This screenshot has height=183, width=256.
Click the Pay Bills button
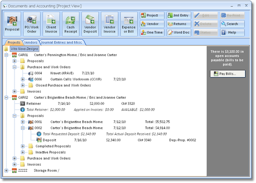coord(227,74)
